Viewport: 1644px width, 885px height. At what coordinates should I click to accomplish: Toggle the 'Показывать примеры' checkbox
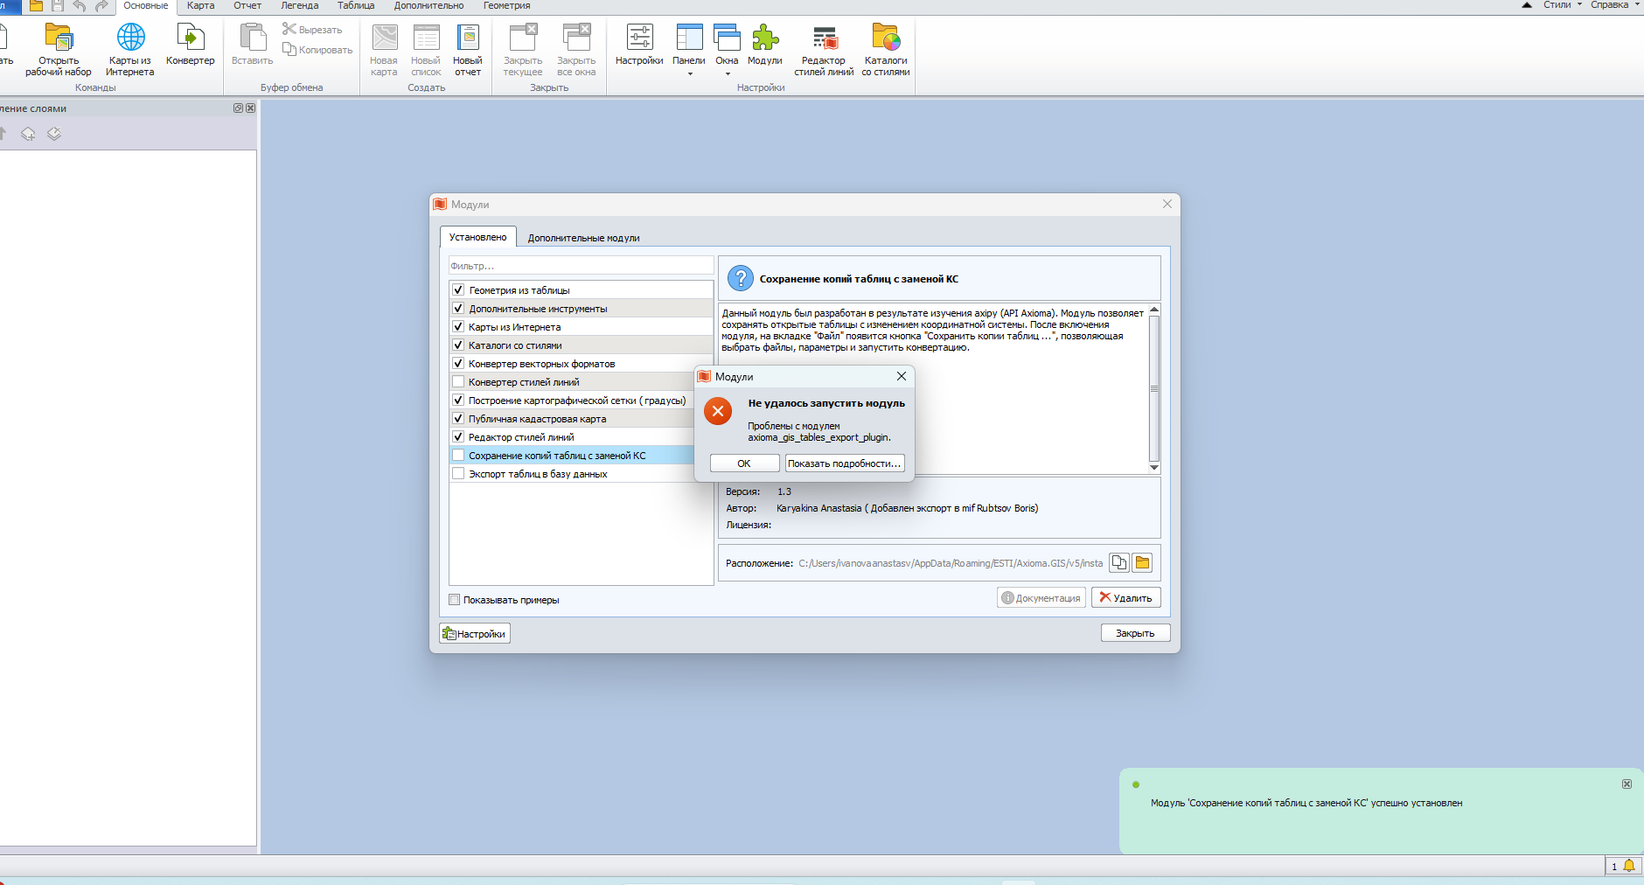pos(455,600)
